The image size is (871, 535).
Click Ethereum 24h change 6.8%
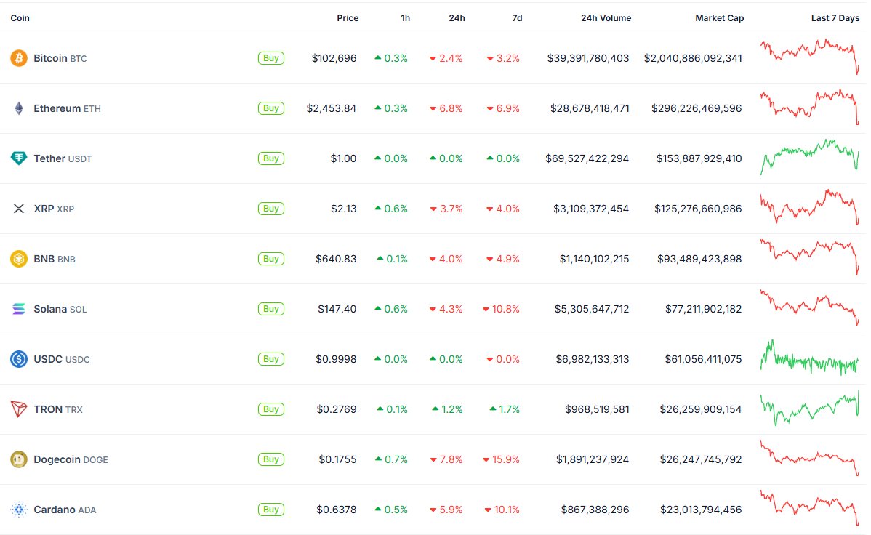coord(446,108)
